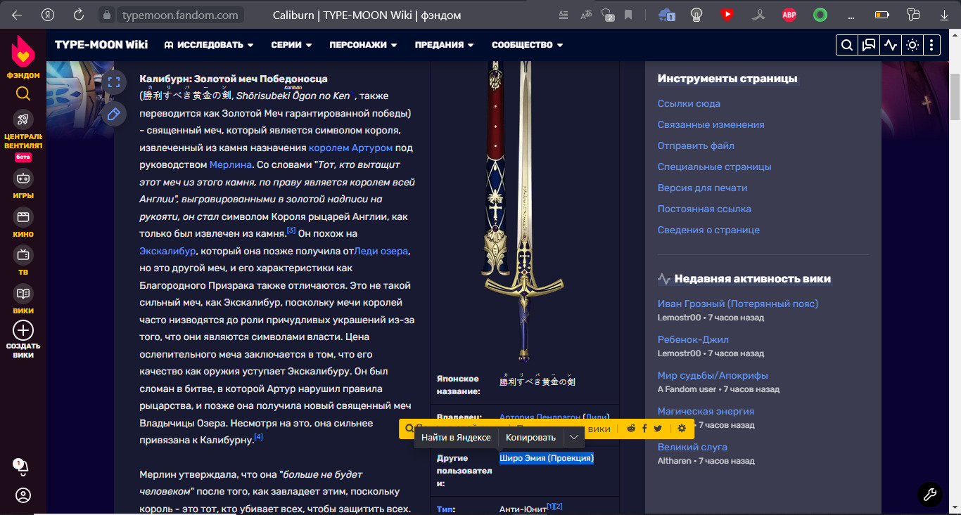Open the Adblock Plus extension icon

(789, 15)
